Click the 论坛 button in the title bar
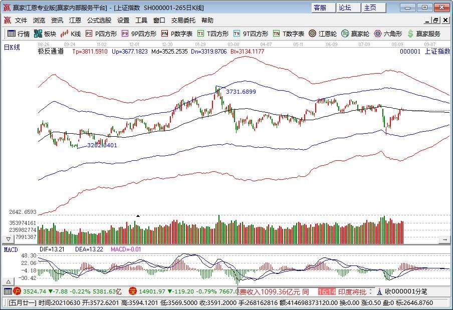 [x=345, y=8]
